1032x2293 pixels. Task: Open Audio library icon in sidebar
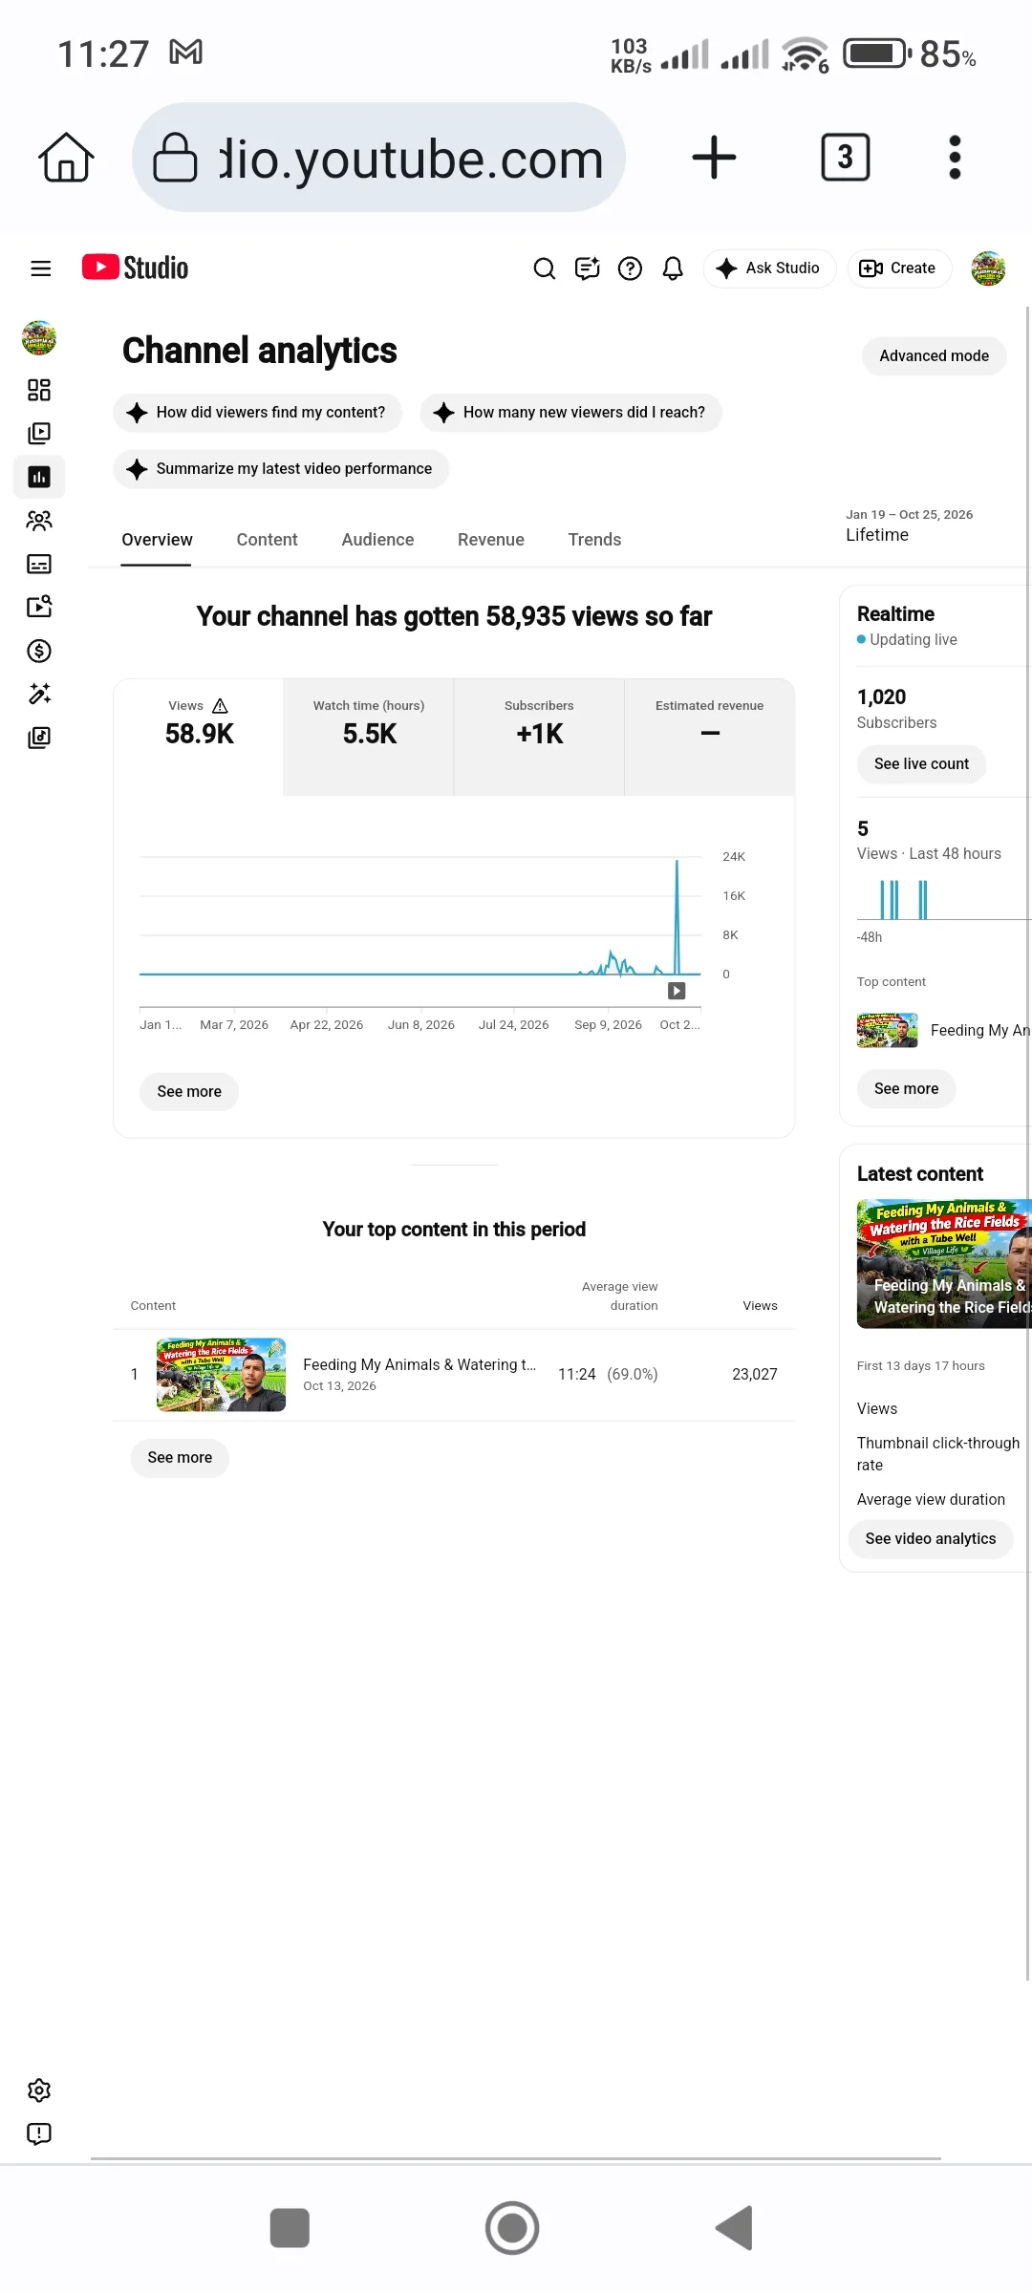[x=39, y=738]
